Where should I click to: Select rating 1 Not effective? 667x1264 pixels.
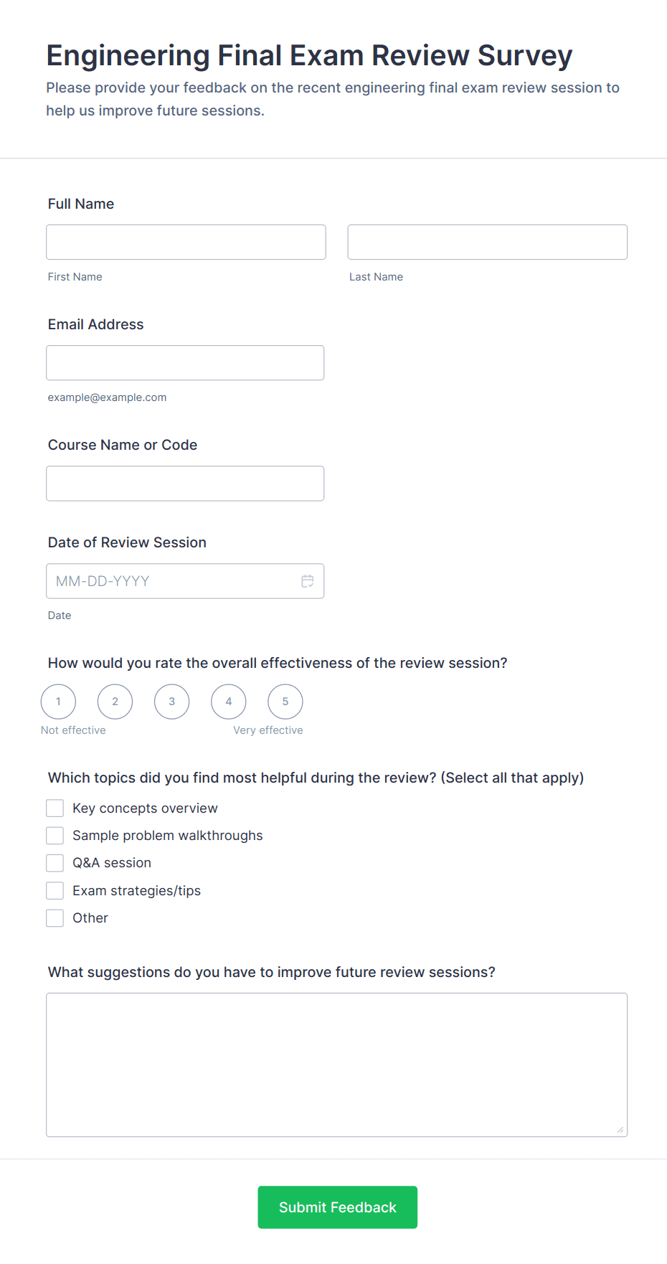(x=58, y=702)
